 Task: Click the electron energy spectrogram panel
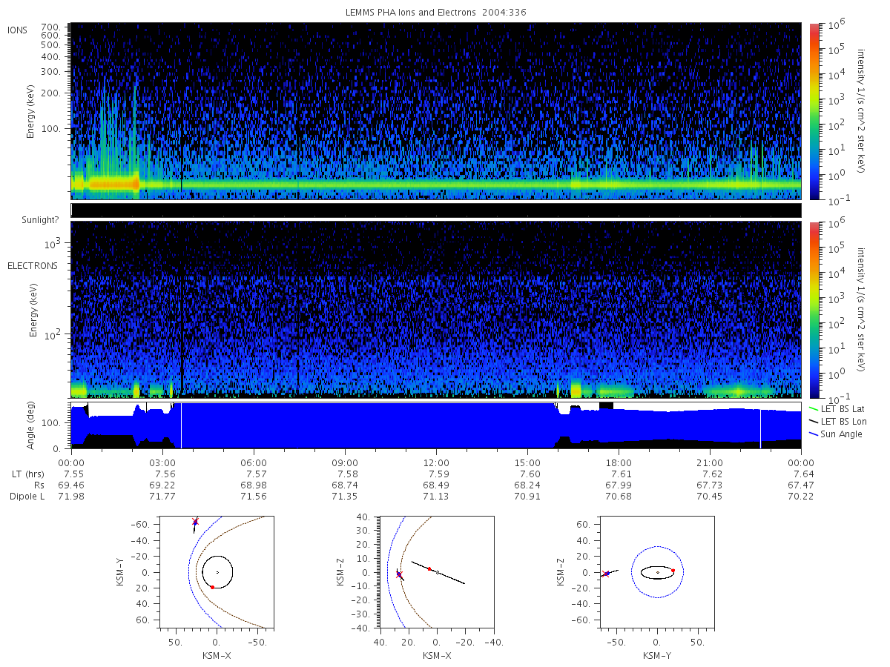[436, 310]
